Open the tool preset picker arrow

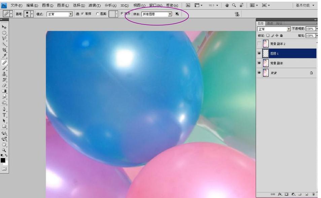[11, 14]
